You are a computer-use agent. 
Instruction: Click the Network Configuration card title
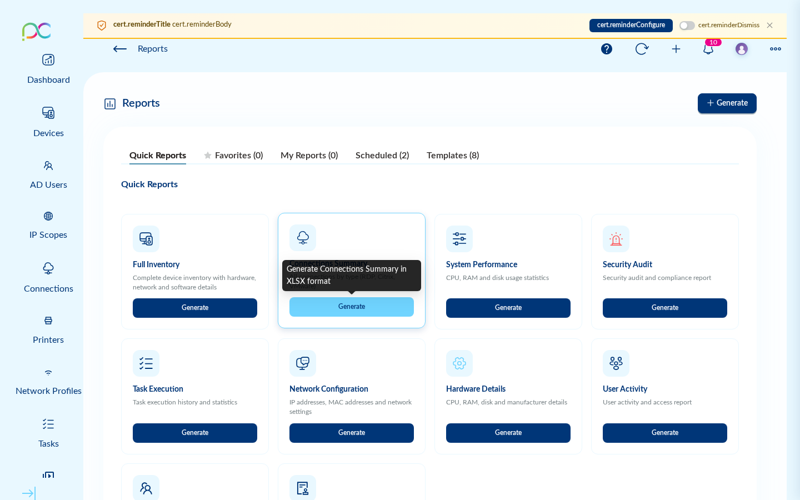click(329, 389)
